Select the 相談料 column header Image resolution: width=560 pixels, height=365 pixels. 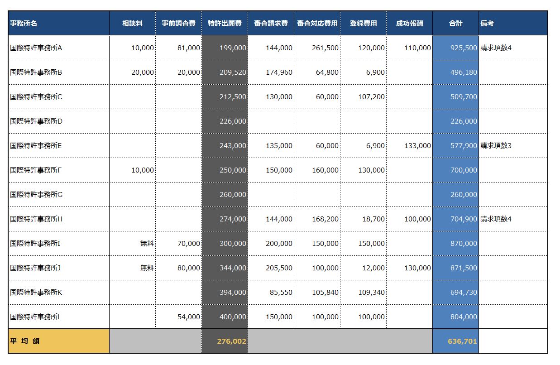132,24
